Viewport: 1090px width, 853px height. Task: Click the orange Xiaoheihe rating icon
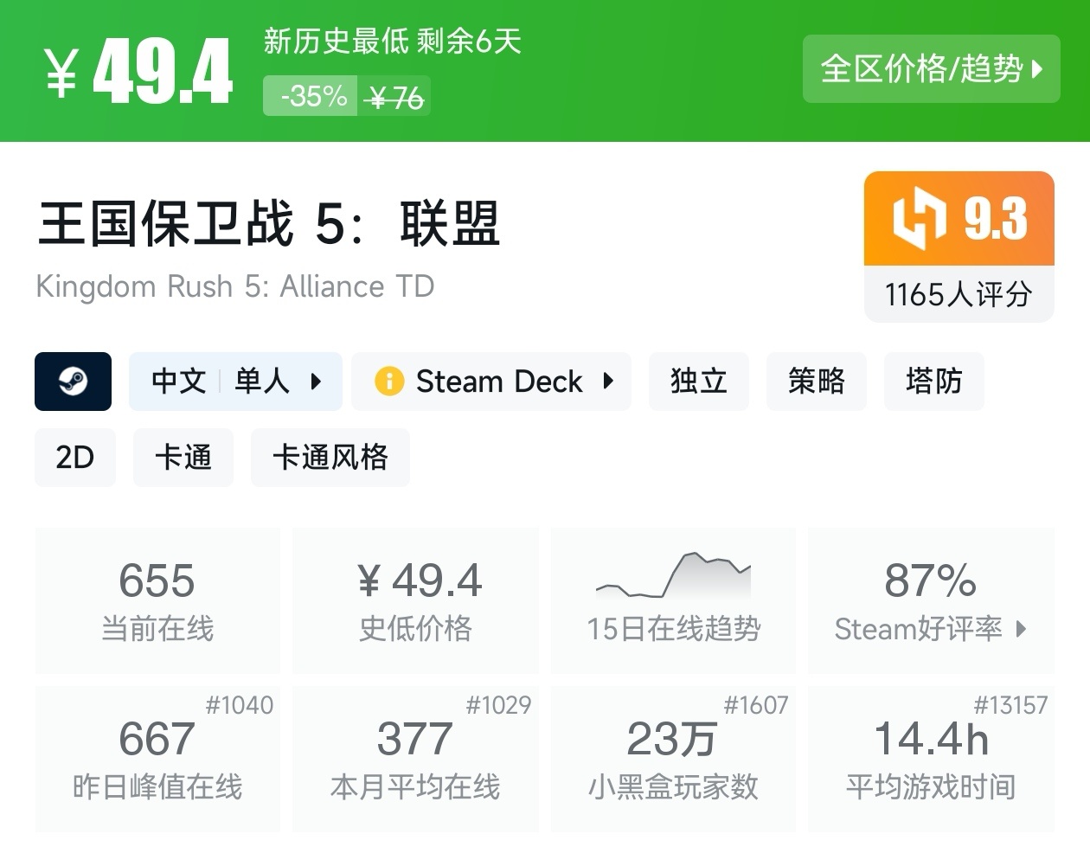pyautogui.click(x=918, y=219)
